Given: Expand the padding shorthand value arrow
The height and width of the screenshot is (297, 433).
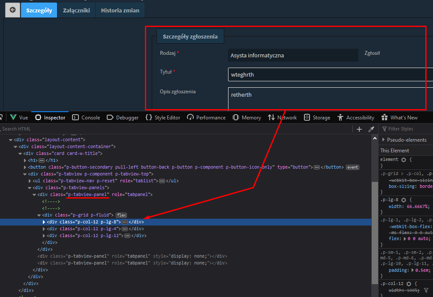Looking at the screenshot, I should 412,270.
